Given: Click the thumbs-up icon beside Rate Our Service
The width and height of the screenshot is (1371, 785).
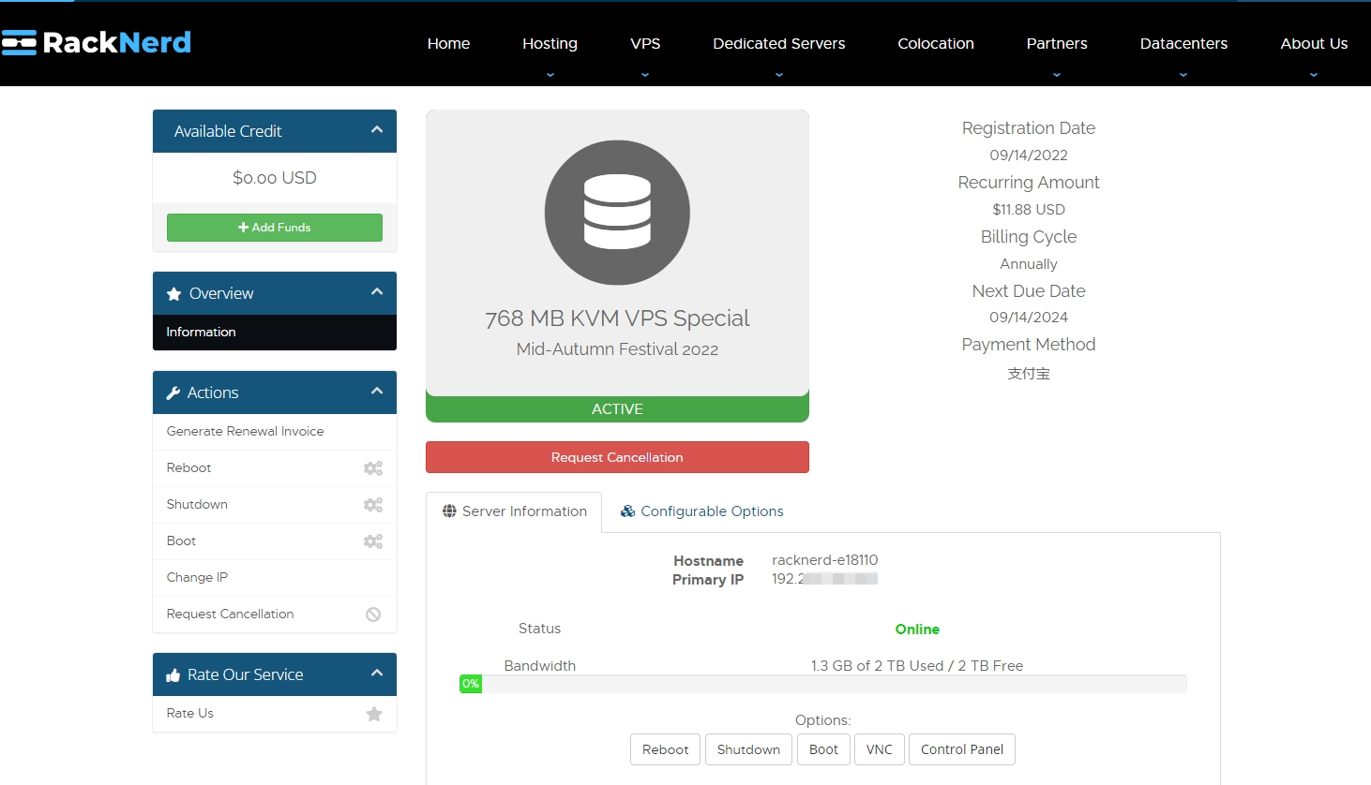Looking at the screenshot, I should [x=173, y=675].
